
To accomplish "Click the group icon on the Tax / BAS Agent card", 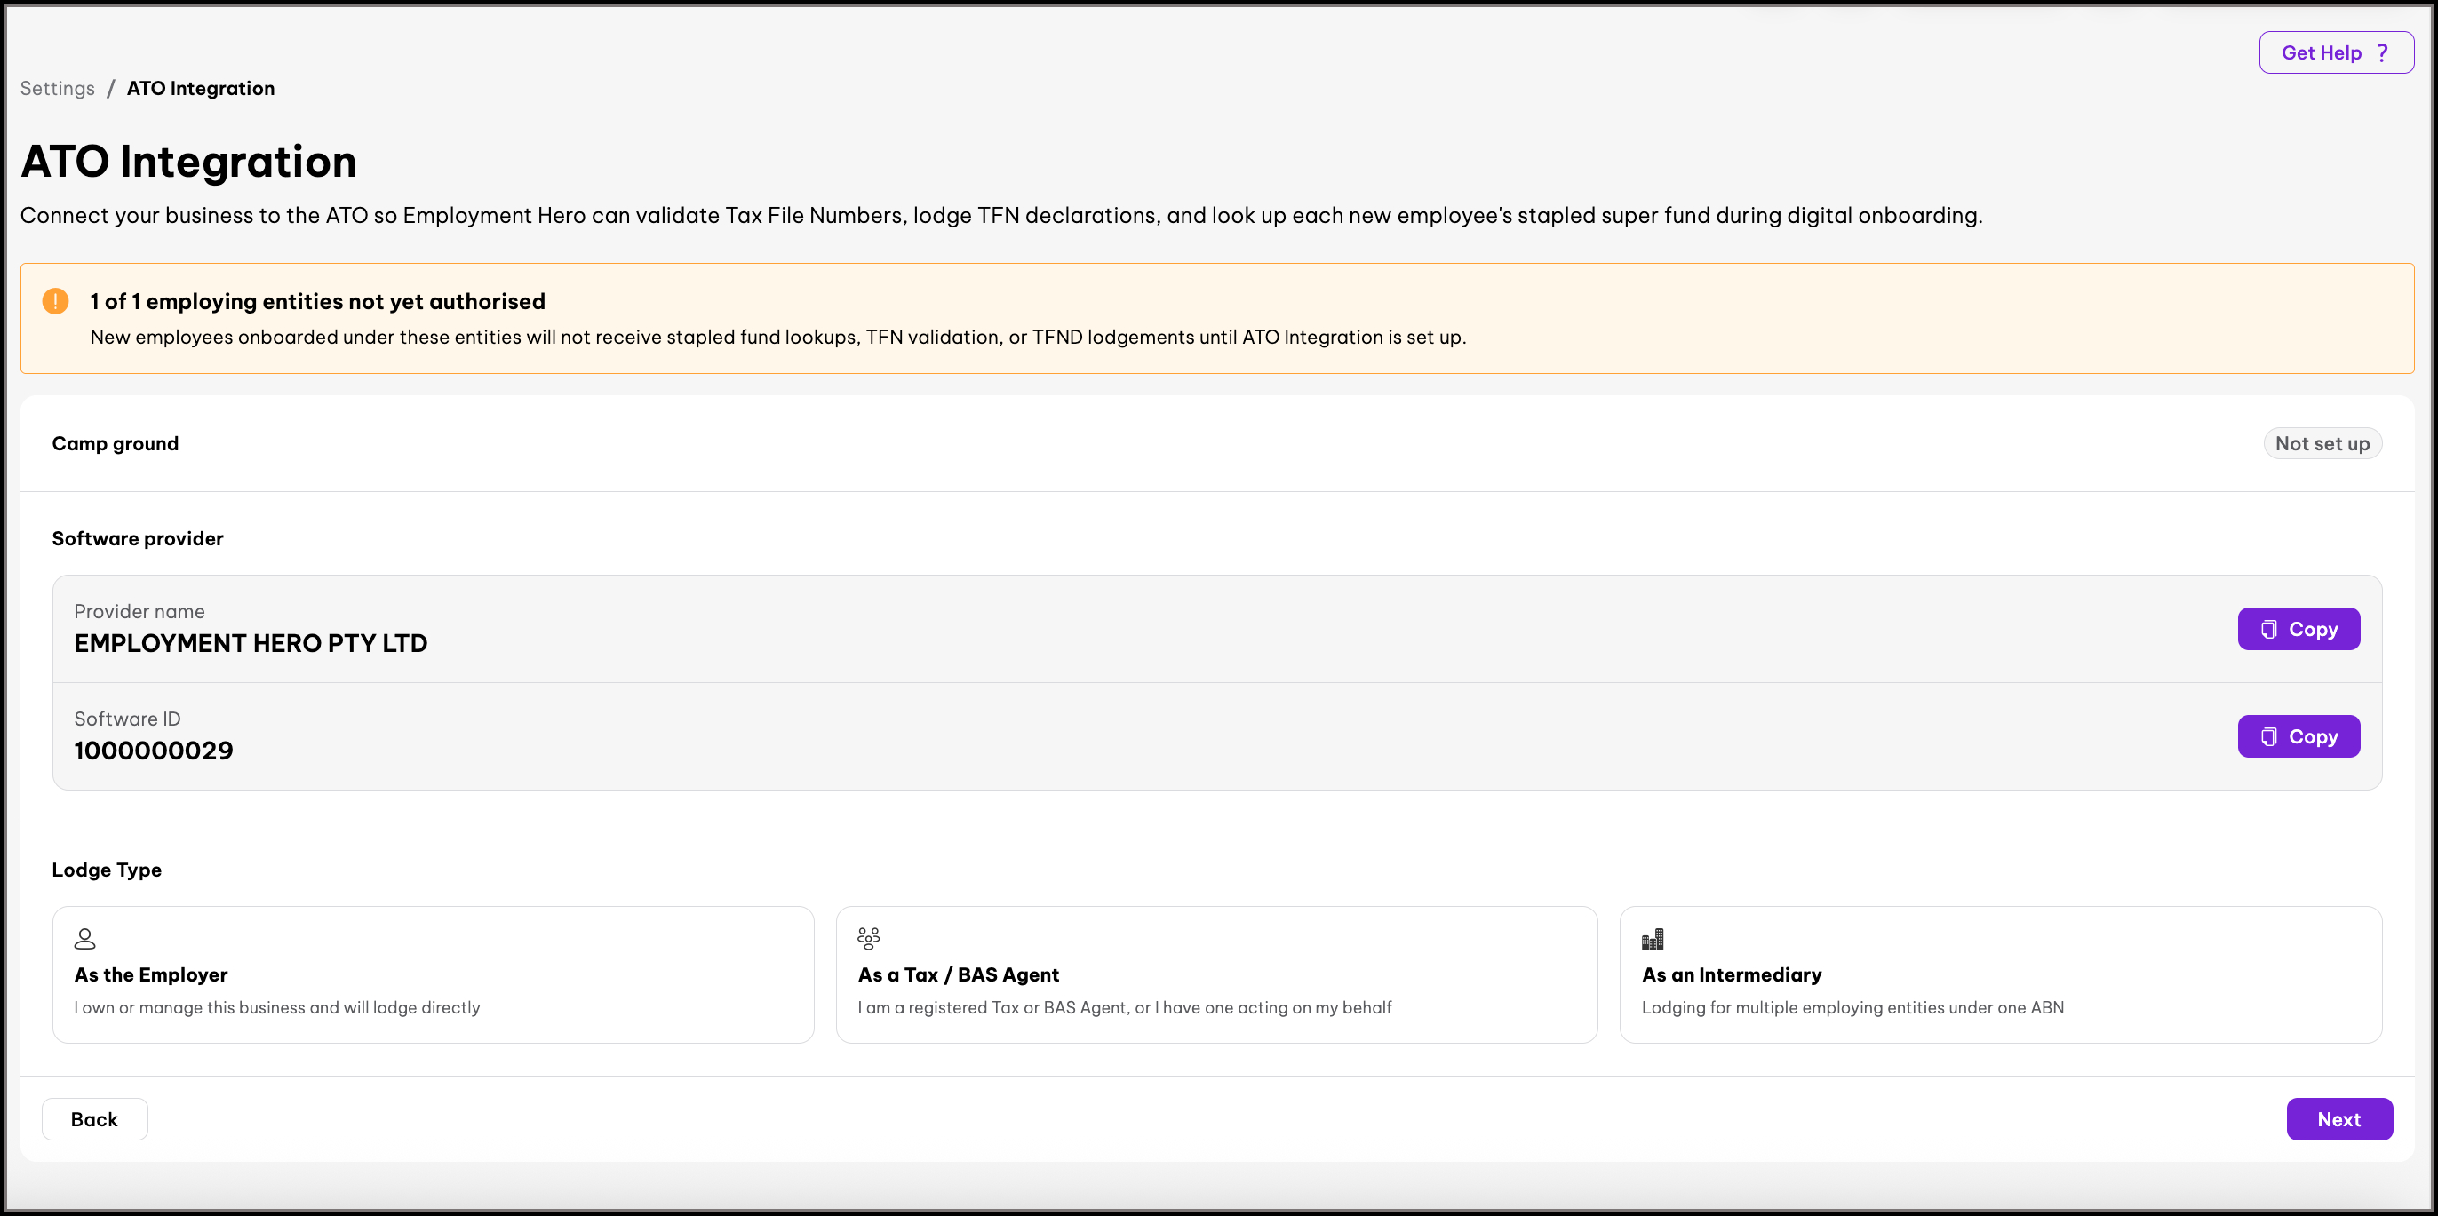I will [x=869, y=939].
